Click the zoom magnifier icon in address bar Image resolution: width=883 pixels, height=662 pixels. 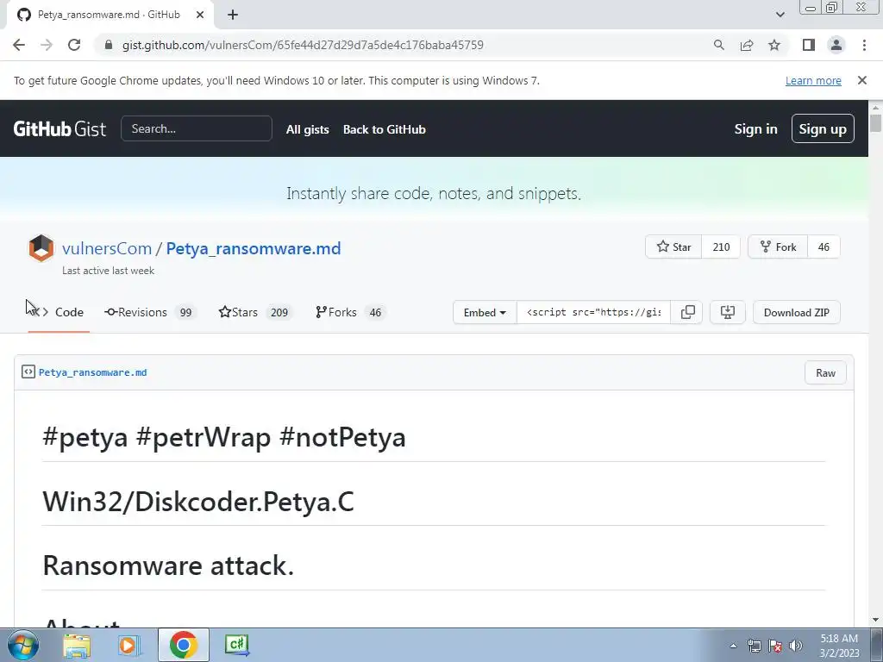718,45
